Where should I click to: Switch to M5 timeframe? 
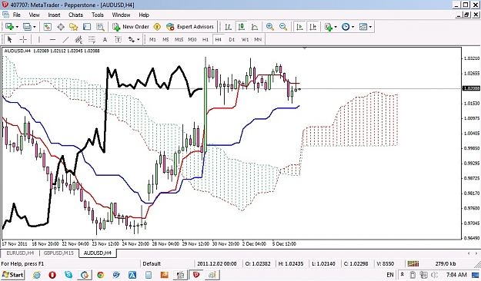pos(165,39)
